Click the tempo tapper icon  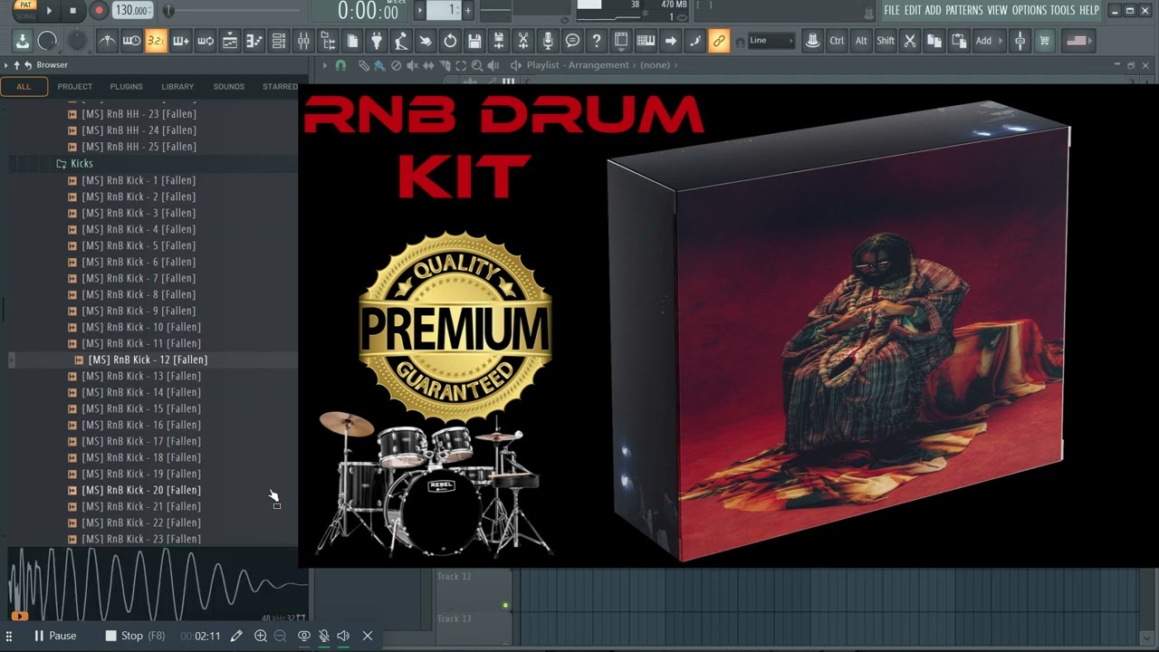(x=401, y=41)
